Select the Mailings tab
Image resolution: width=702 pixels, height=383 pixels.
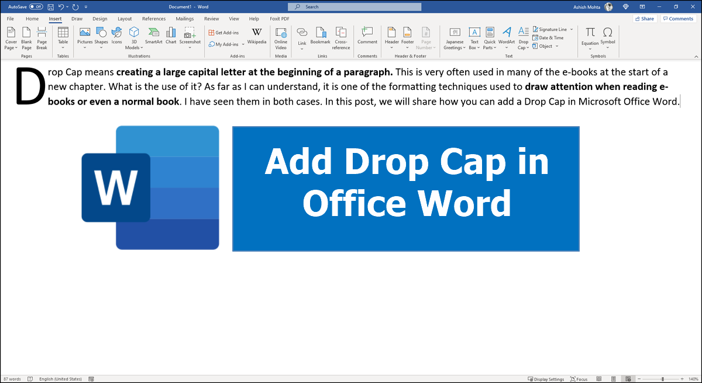point(185,19)
